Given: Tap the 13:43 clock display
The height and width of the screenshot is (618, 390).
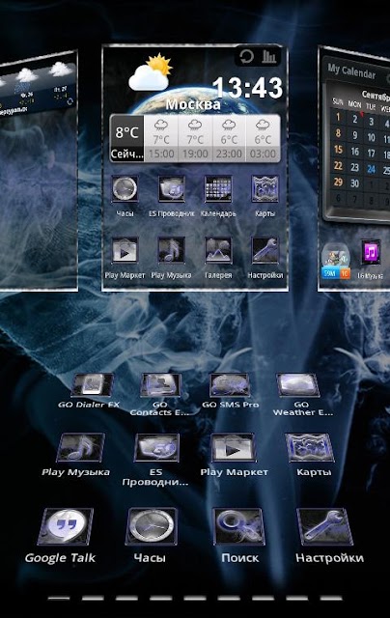Looking at the screenshot, I should pos(248,88).
